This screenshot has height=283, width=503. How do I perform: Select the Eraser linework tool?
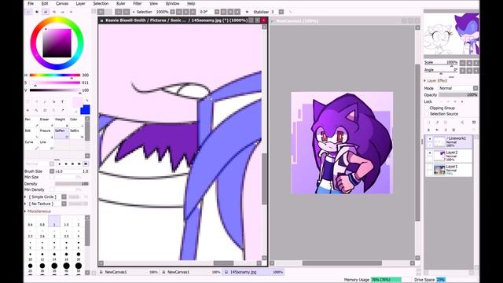point(46,122)
